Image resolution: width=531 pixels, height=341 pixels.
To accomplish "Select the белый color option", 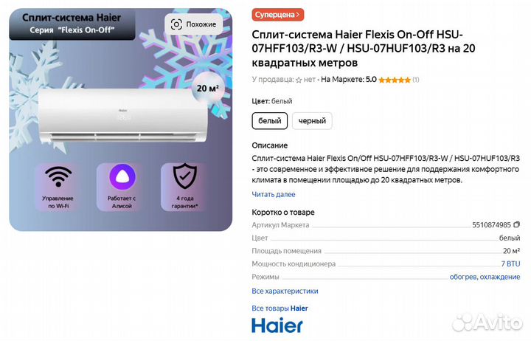I will pos(270,121).
